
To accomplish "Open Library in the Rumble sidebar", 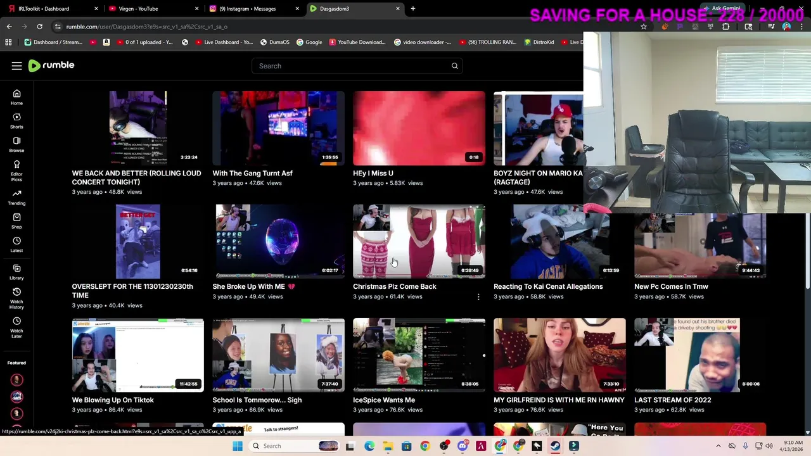I will [x=16, y=272].
